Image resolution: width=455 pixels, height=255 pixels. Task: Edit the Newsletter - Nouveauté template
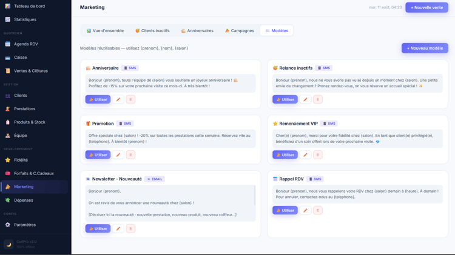coord(118,228)
